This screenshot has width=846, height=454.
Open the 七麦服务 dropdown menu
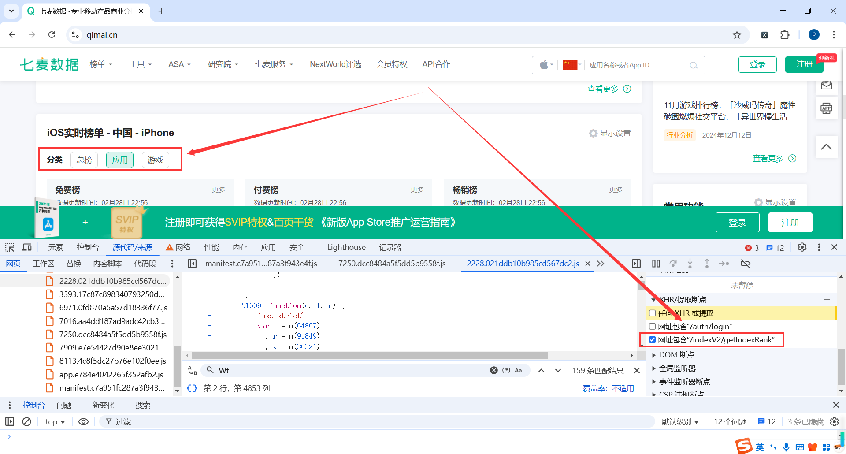(x=274, y=64)
